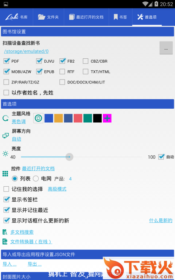Tap the multi-document search icon
175x280 pixels.
tap(5, 232)
